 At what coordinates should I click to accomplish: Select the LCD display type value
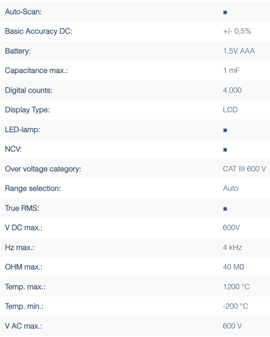point(230,110)
